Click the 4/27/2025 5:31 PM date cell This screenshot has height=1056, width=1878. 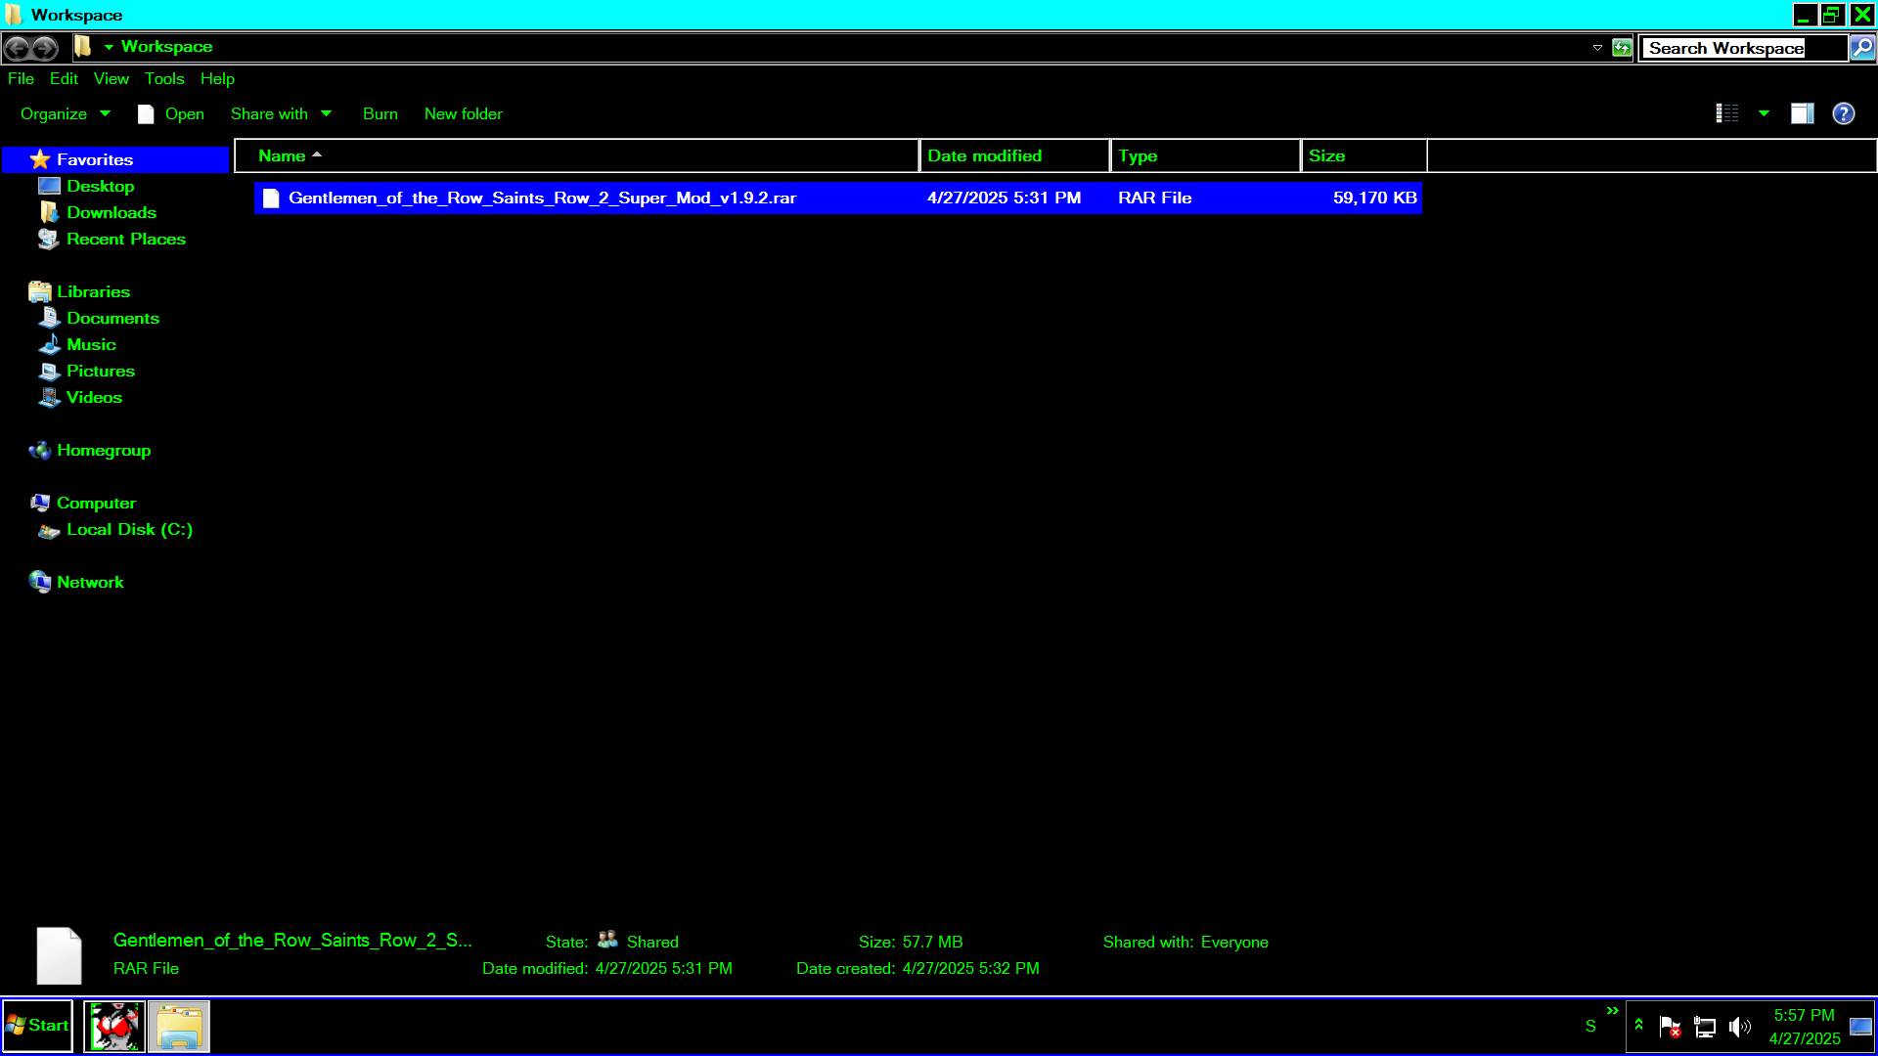1004,198
